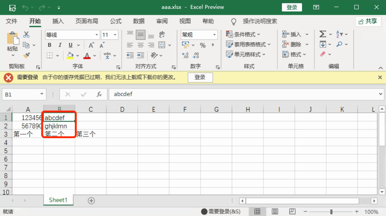This screenshot has width=386, height=216.
Task: Select cell C3 containing 第三个
Action: [x=90, y=134]
